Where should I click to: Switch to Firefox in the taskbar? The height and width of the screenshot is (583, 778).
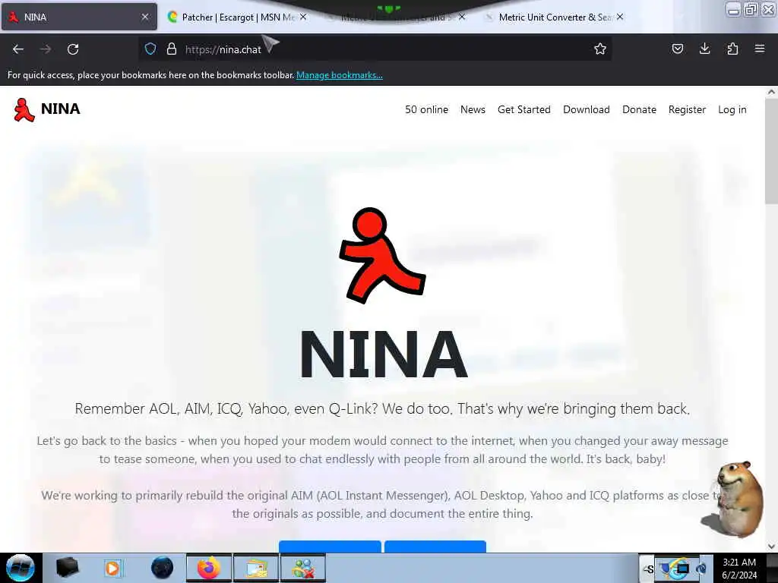[x=209, y=568]
